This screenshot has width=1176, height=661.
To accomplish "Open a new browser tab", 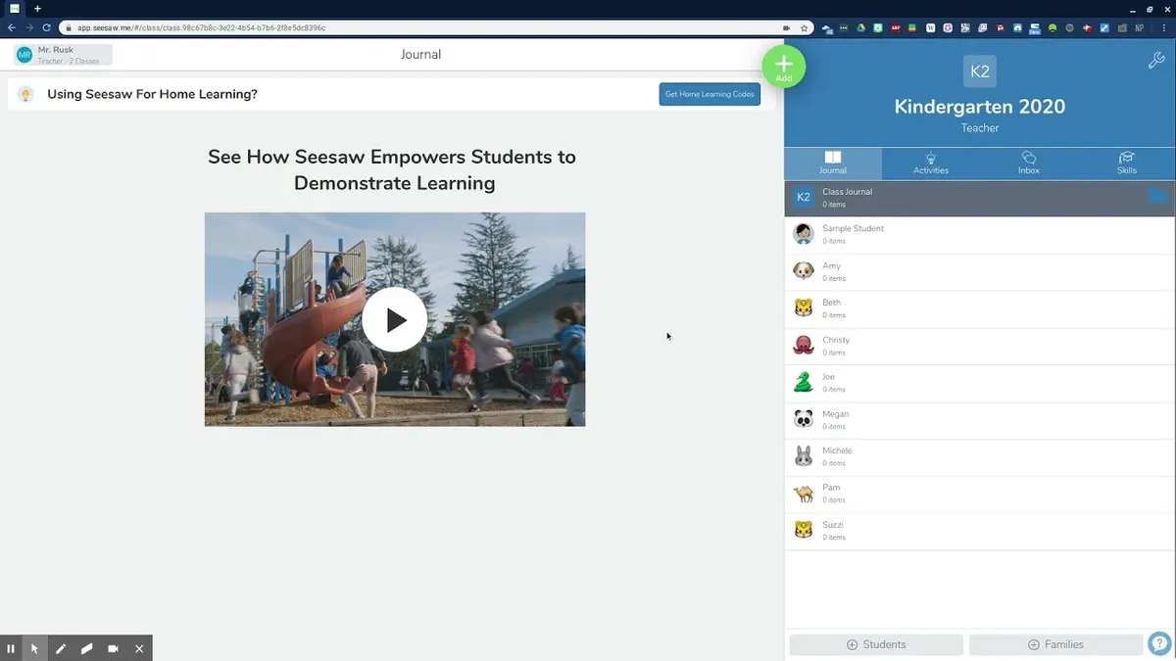I will (x=38, y=8).
